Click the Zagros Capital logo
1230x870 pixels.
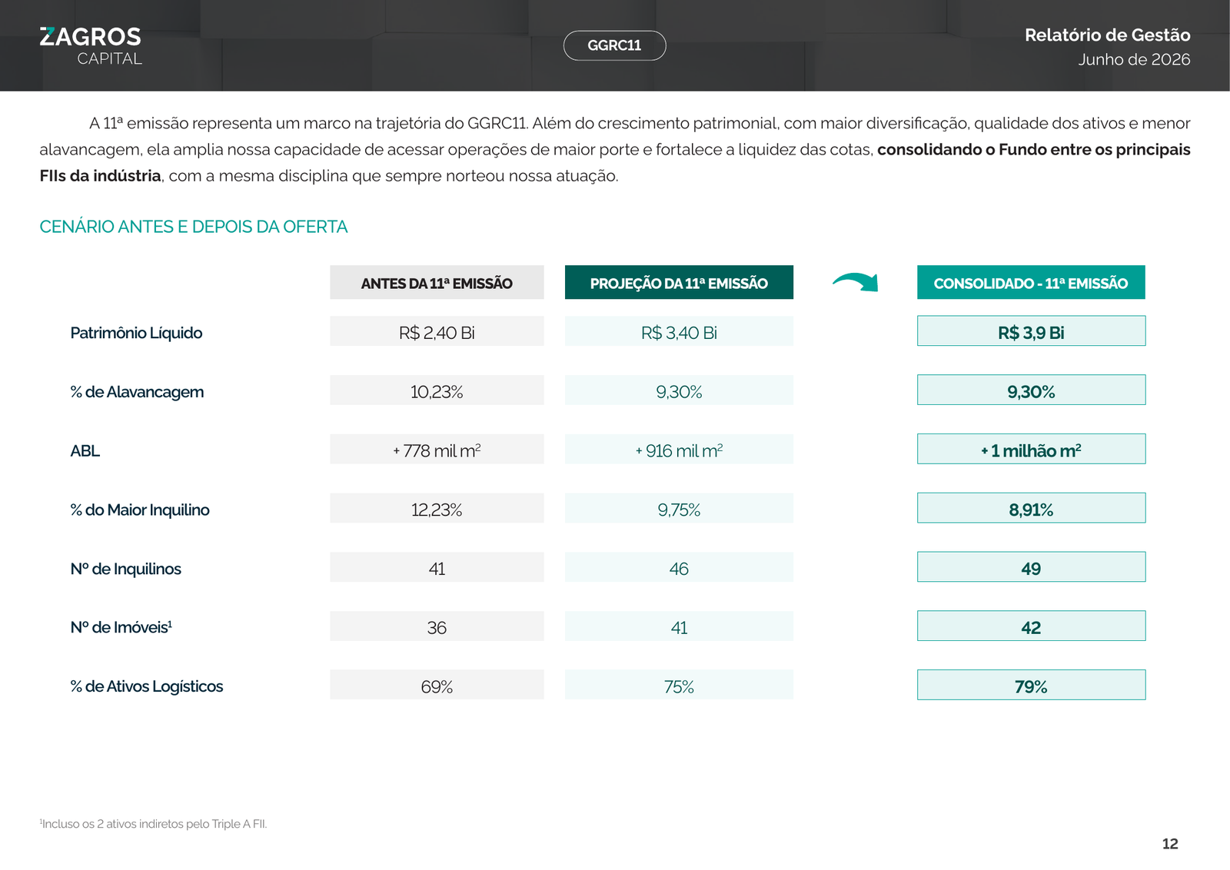click(x=91, y=46)
